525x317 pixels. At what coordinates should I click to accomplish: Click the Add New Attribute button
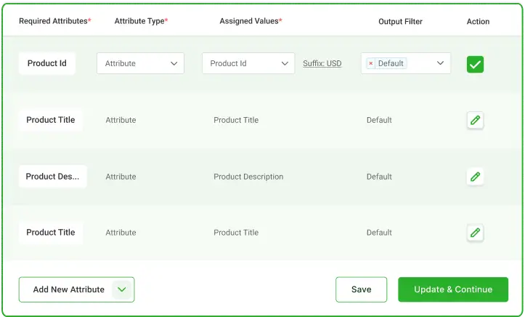(x=68, y=289)
